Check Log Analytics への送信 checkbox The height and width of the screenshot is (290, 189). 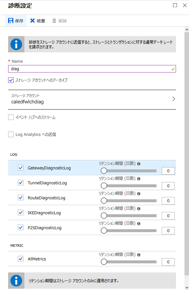pyautogui.click(x=11, y=135)
